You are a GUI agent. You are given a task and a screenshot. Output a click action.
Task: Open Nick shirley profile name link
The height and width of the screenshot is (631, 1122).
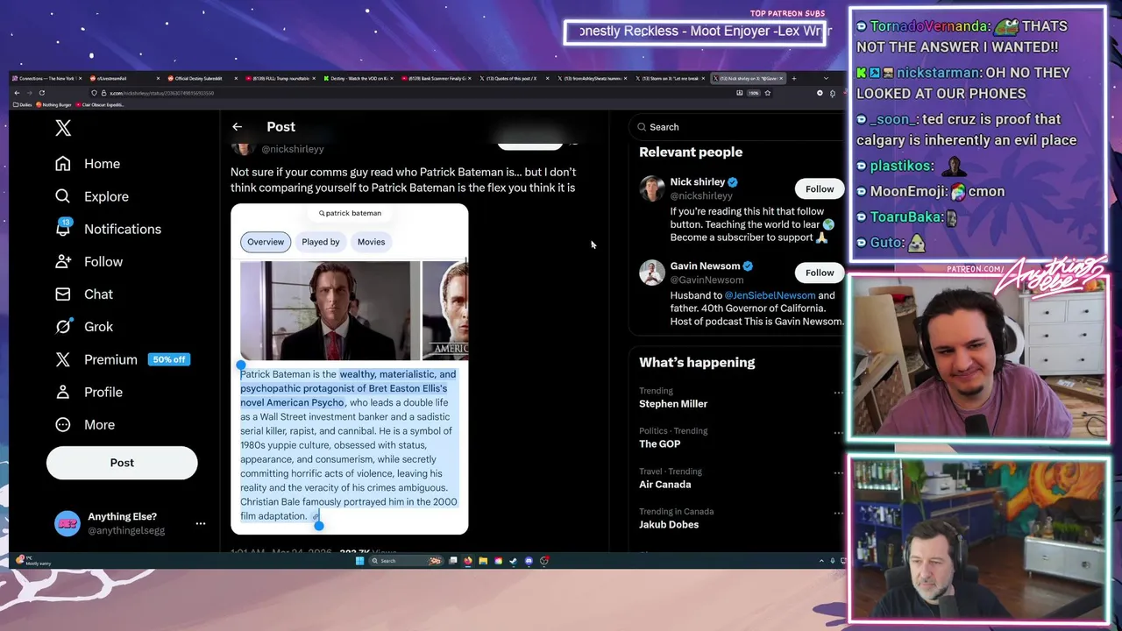tap(698, 182)
